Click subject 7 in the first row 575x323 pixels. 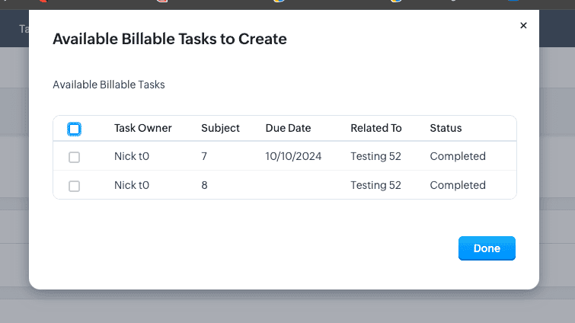point(204,156)
